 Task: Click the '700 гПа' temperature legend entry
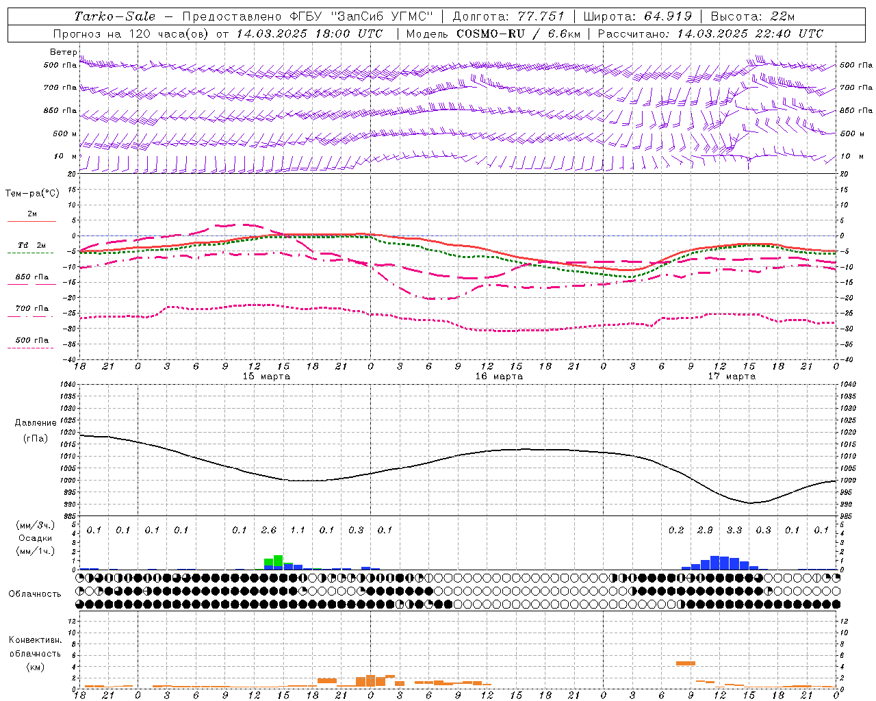pos(31,309)
